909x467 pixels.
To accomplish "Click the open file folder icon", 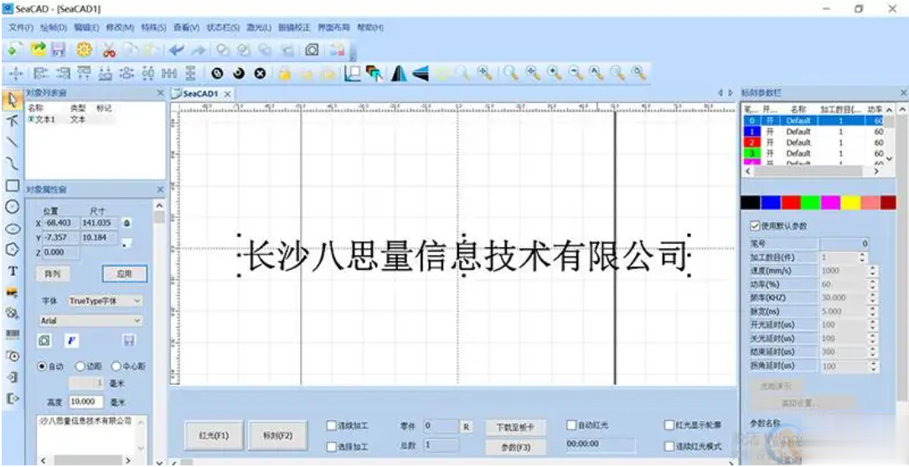I will coord(39,50).
